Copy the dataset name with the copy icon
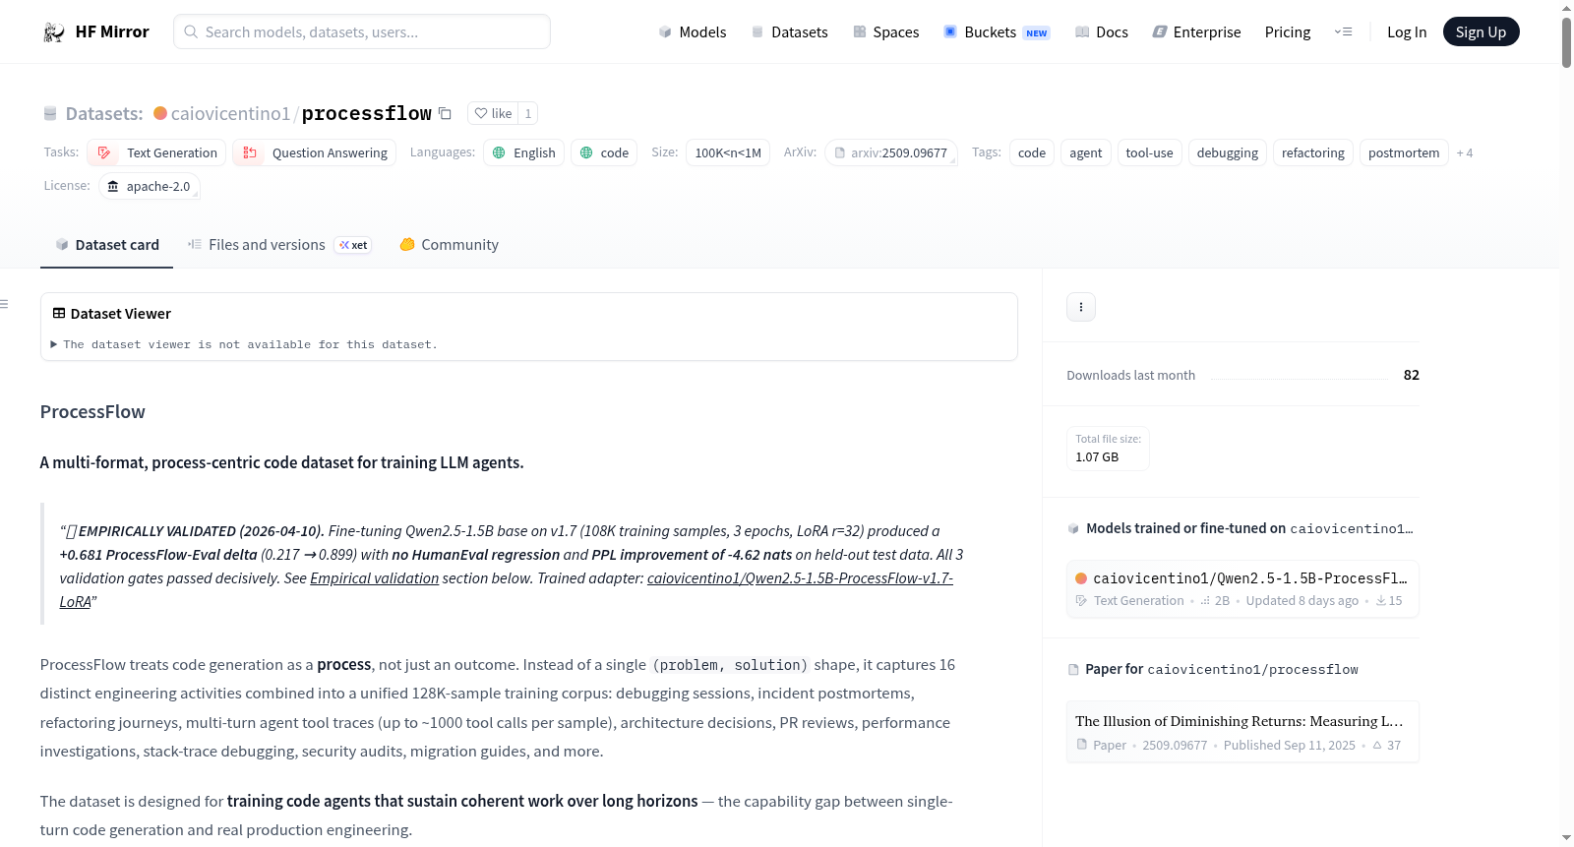The width and height of the screenshot is (1574, 847). tap(445, 113)
